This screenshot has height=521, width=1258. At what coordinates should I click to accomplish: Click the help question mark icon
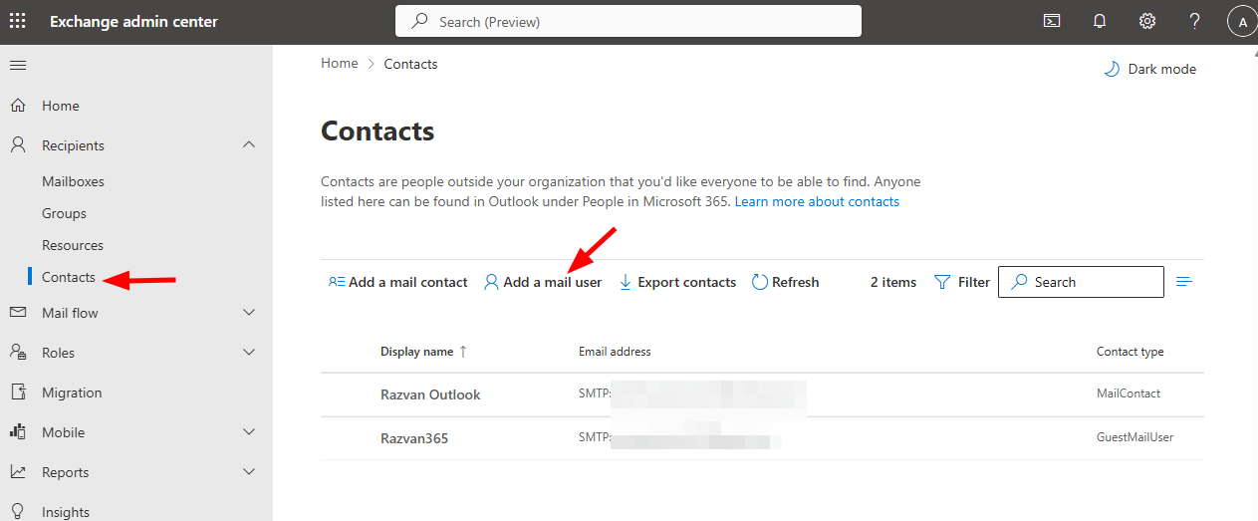pos(1195,21)
